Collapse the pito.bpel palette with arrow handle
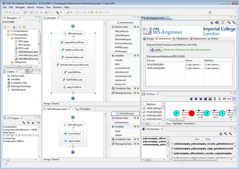This screenshot has width=239, height=169. coord(105,23)
